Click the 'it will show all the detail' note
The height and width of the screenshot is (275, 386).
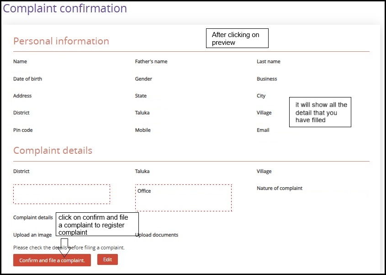pos(320,112)
